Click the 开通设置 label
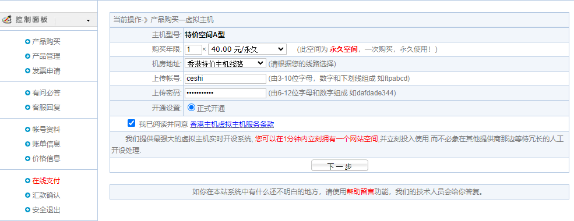This screenshot has width=574, height=221. pos(167,108)
